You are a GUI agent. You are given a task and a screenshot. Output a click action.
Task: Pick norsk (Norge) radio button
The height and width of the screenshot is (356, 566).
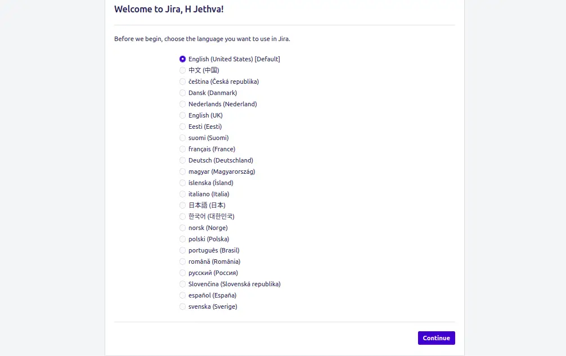(x=183, y=228)
